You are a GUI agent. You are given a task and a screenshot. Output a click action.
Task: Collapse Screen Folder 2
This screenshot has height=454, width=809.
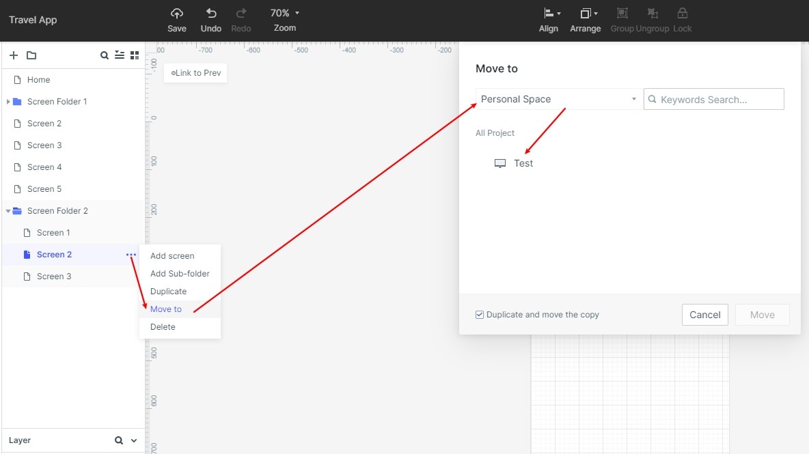click(8, 211)
